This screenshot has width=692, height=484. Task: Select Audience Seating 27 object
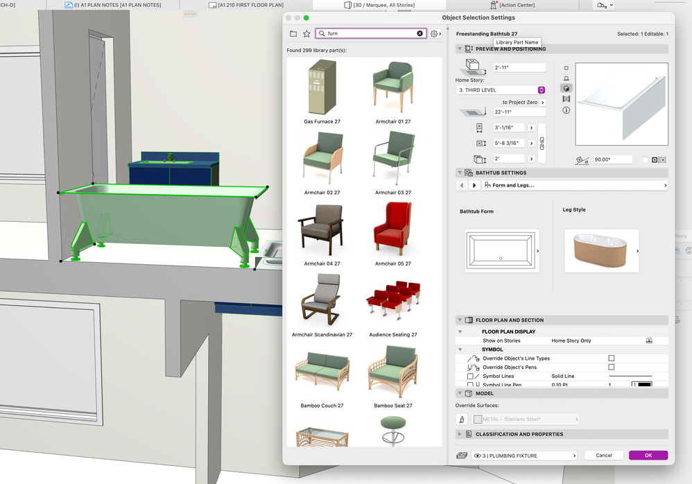pos(392,305)
